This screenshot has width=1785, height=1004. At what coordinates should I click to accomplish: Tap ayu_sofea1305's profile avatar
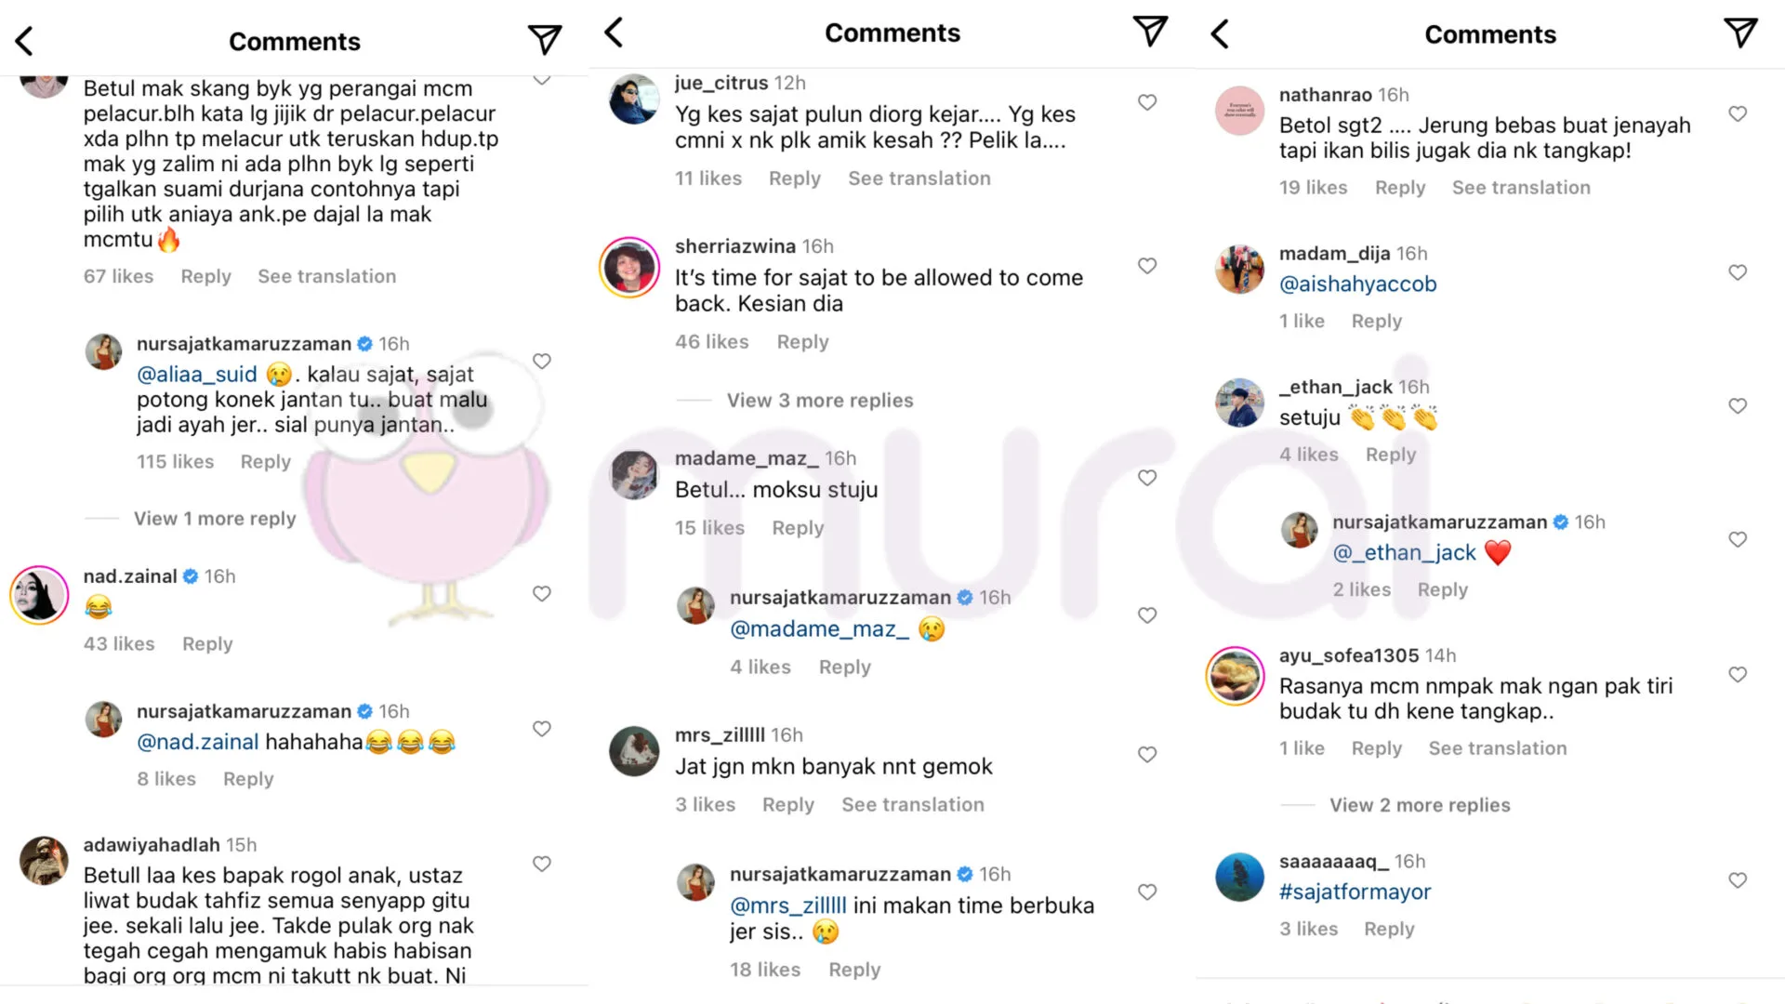(x=1235, y=676)
